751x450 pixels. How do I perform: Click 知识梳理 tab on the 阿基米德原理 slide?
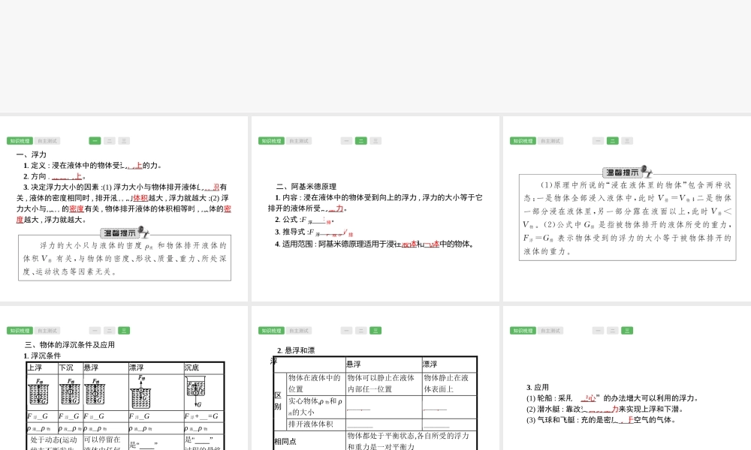[271, 141]
